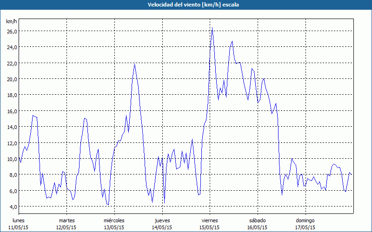Click the highest wind speed peak on the line
The width and height of the screenshot is (372, 232).
tap(212, 28)
